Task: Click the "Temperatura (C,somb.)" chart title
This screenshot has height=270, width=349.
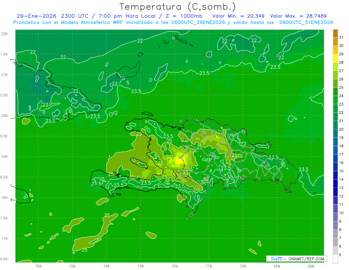Action: 178,7
